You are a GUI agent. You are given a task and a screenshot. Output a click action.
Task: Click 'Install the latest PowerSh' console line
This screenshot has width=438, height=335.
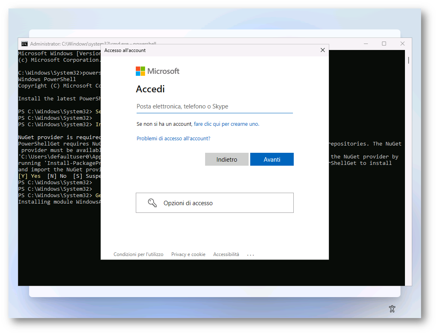pos(59,99)
